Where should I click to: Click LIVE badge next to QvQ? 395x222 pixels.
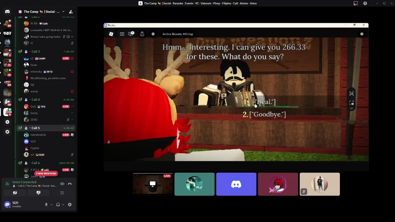click(66, 106)
